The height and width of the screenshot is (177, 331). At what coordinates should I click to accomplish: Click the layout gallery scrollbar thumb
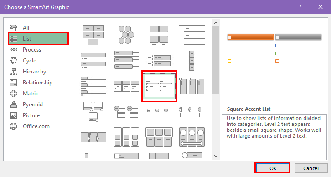point(216,60)
